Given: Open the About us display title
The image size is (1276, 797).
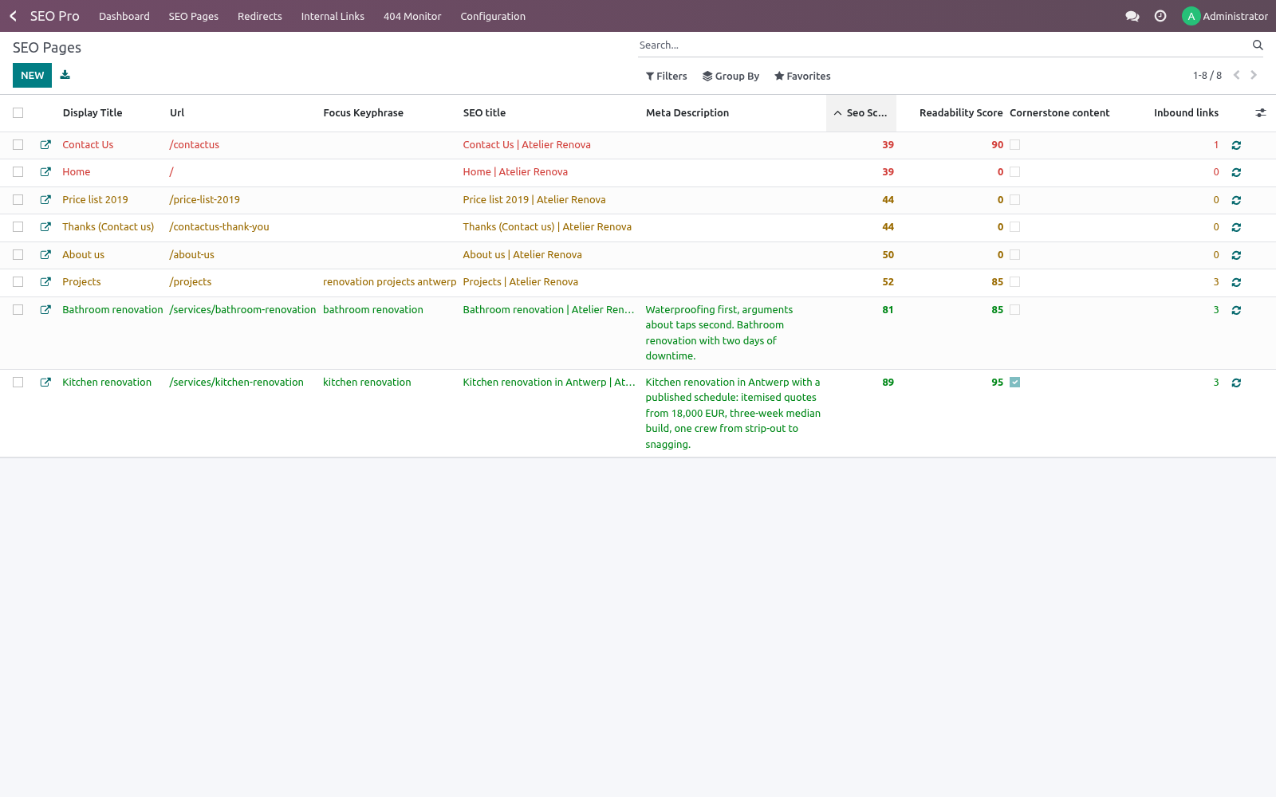Looking at the screenshot, I should (84, 255).
